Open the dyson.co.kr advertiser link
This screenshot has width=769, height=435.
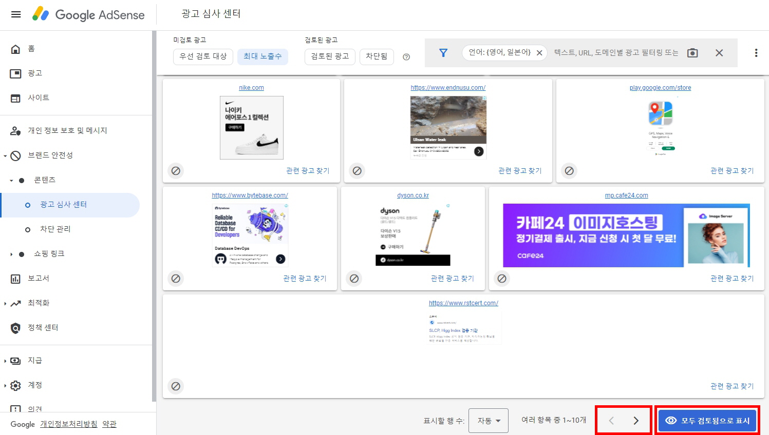coord(413,195)
